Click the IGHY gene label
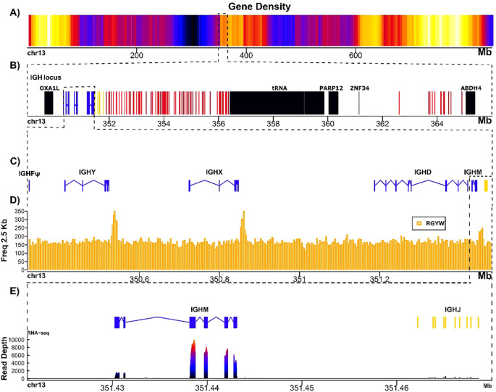496x392 pixels. pos(88,172)
